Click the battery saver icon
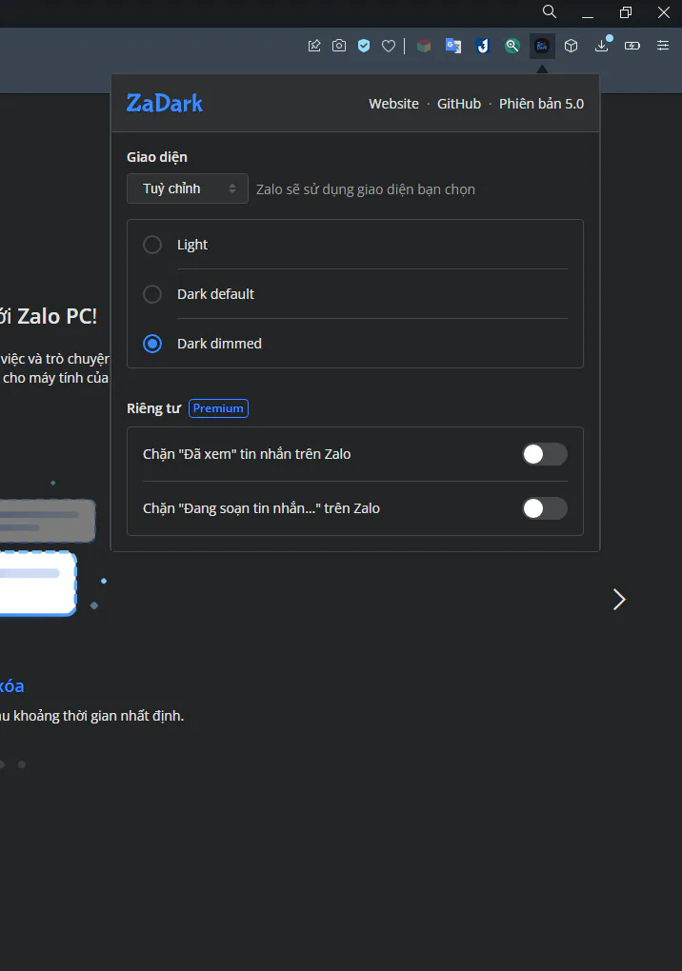682x971 pixels. [x=632, y=46]
